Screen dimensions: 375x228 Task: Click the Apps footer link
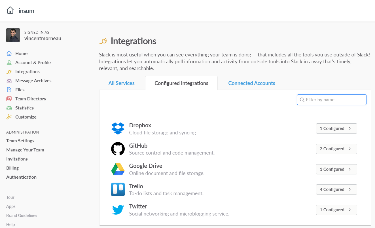[x=11, y=206]
